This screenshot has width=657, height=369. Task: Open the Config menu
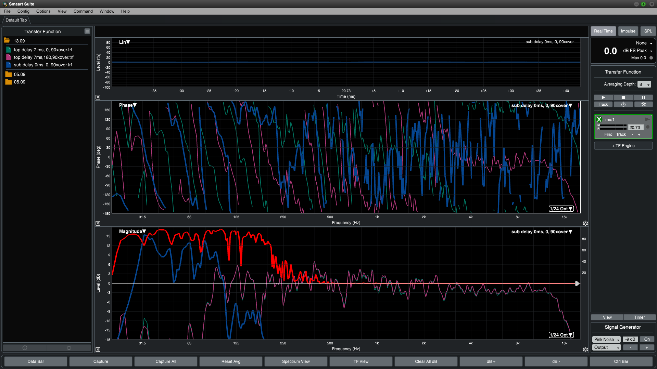point(23,11)
